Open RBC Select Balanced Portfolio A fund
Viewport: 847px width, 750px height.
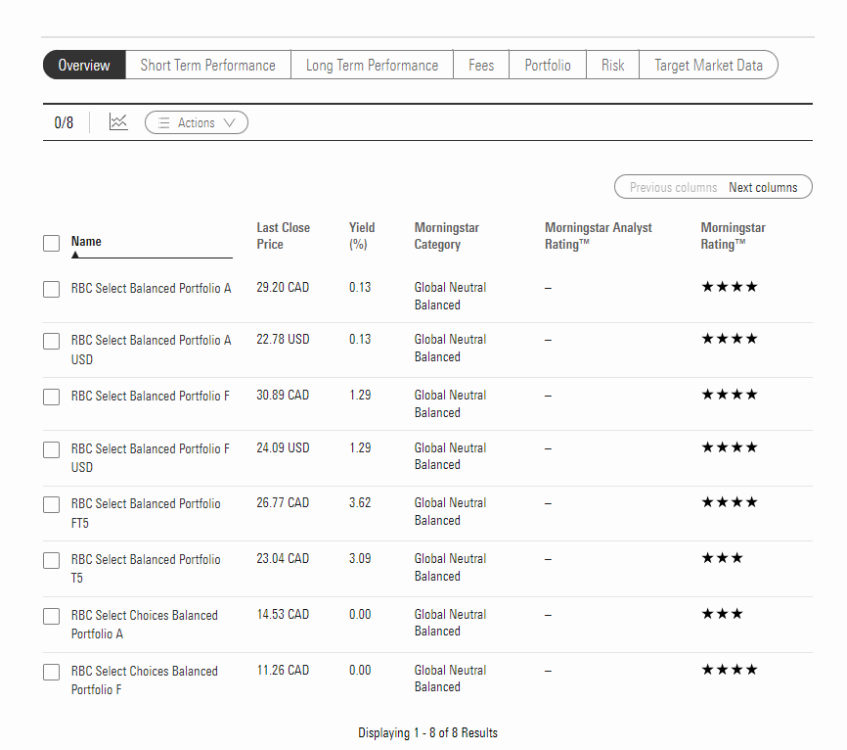[152, 288]
